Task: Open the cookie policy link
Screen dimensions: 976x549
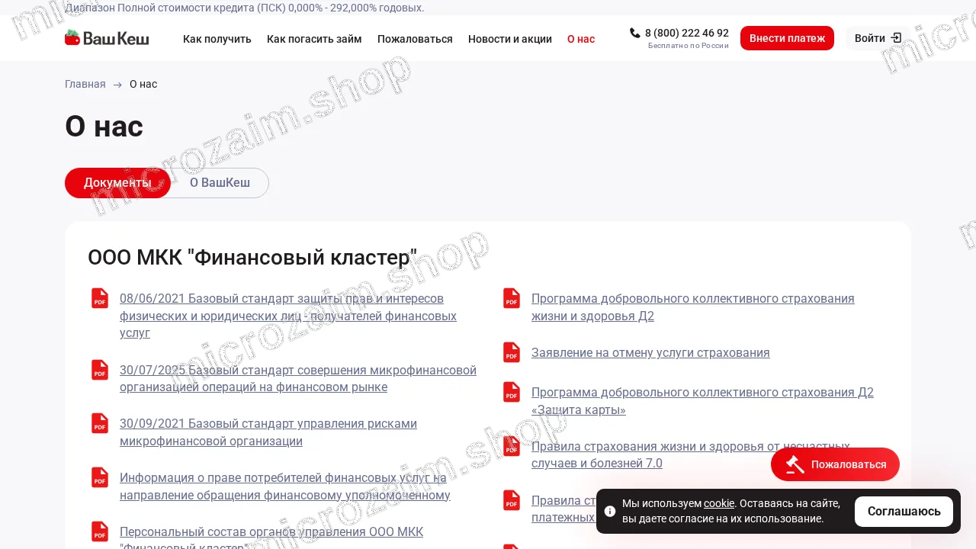Action: click(x=719, y=503)
